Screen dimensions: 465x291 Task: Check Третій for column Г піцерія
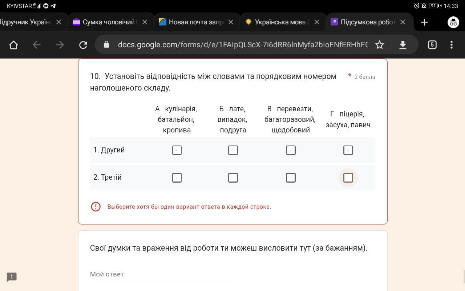click(x=348, y=178)
